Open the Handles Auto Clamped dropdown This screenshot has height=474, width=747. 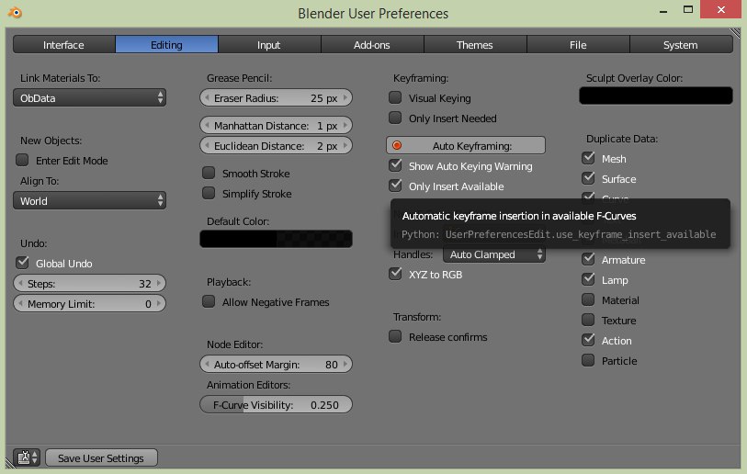click(x=494, y=254)
